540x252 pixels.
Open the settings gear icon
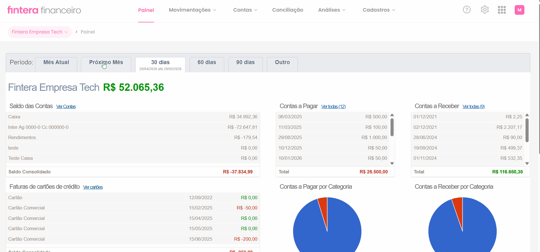point(485,10)
